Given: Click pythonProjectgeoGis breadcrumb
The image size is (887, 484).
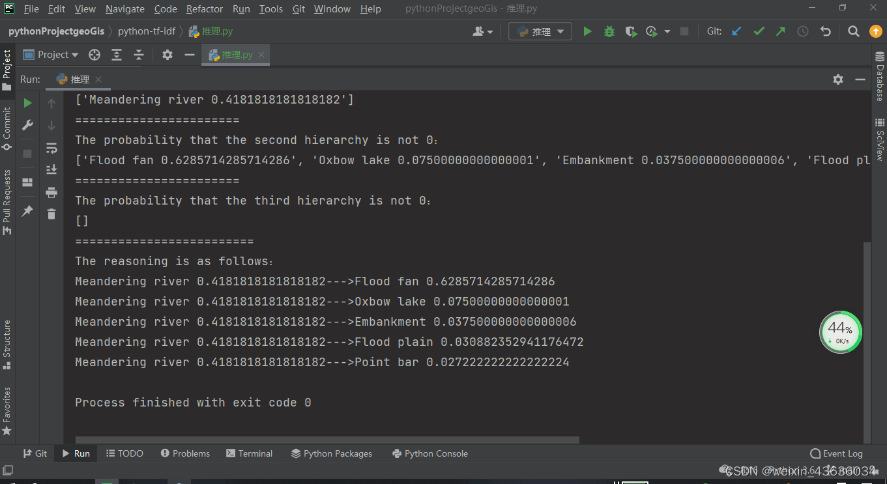Looking at the screenshot, I should [x=57, y=31].
